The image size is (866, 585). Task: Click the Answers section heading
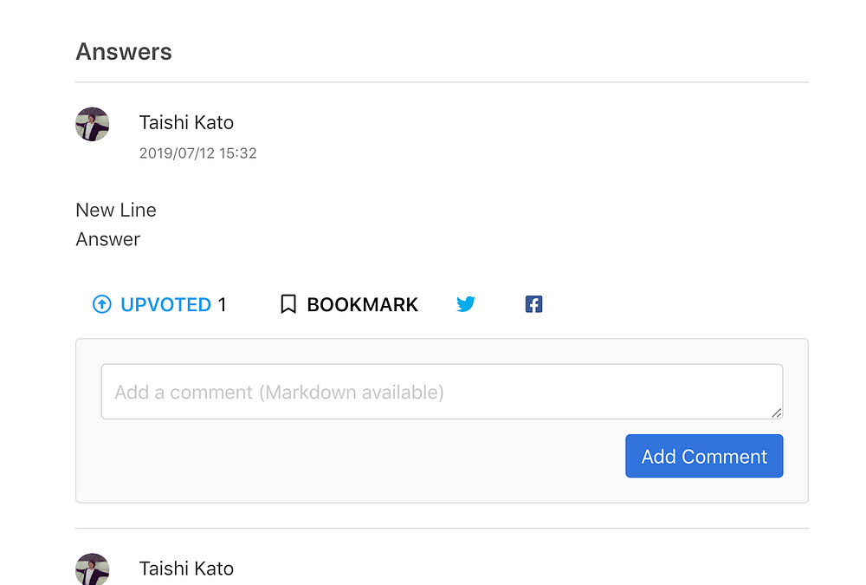tap(124, 52)
